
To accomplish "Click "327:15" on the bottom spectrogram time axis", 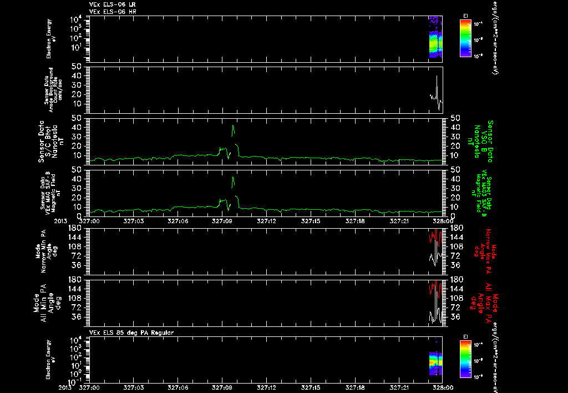I will coord(311,387).
